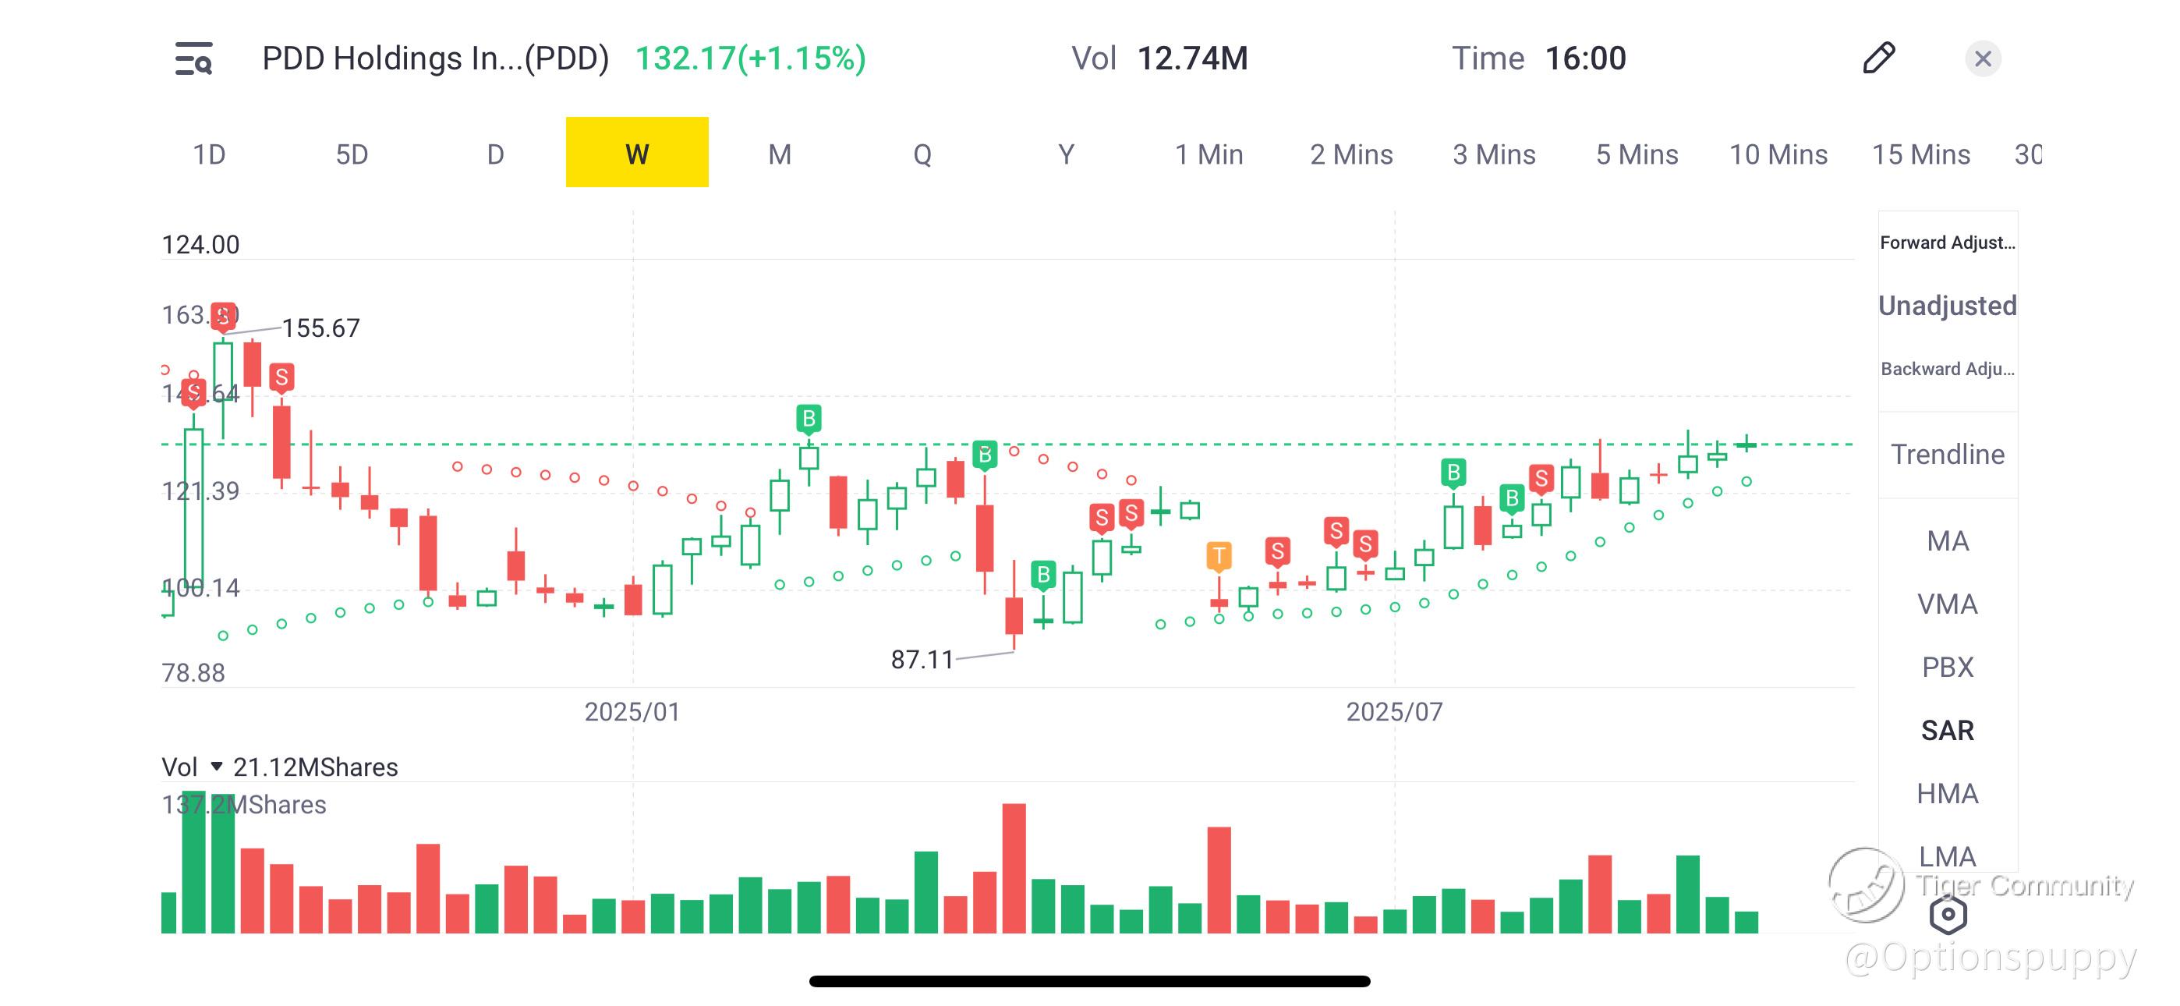Switch to the monthly M timeframe tab
Screen dimensions: 2180x1006
click(x=780, y=154)
